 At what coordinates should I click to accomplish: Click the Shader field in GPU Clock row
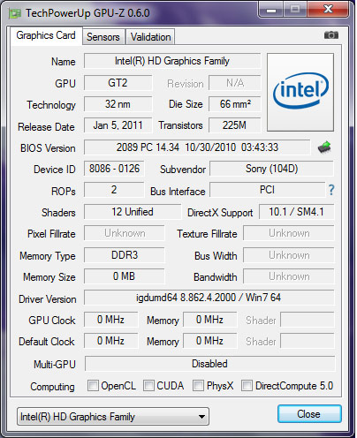point(308,320)
